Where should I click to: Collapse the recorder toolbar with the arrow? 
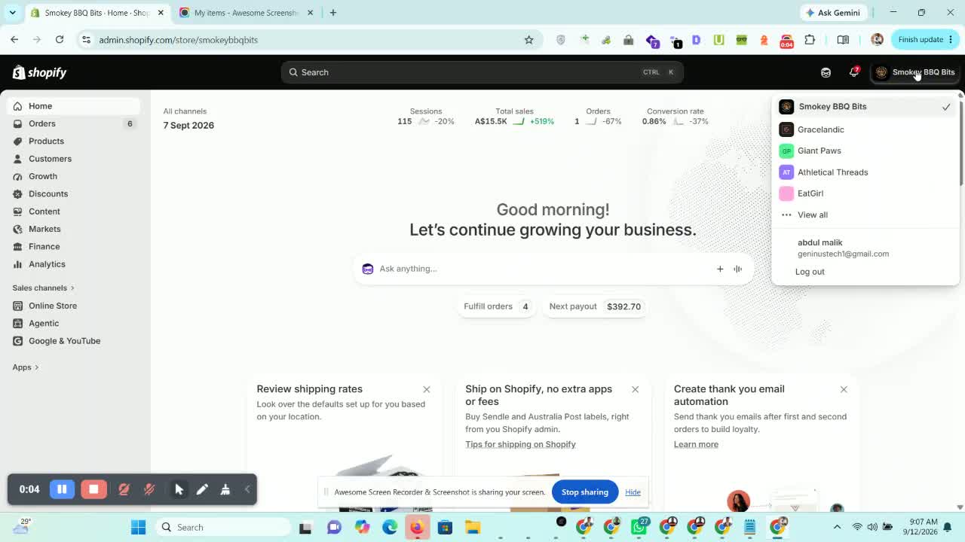247,489
